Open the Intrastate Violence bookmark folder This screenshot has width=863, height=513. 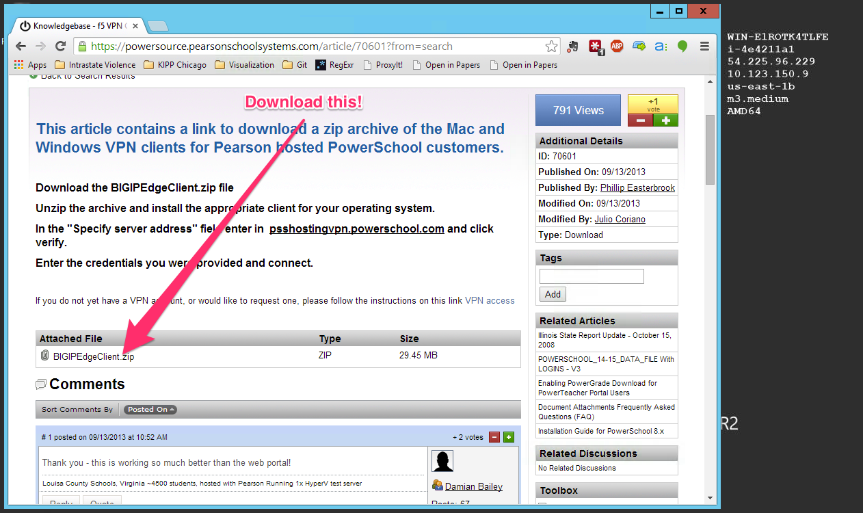[x=95, y=65]
